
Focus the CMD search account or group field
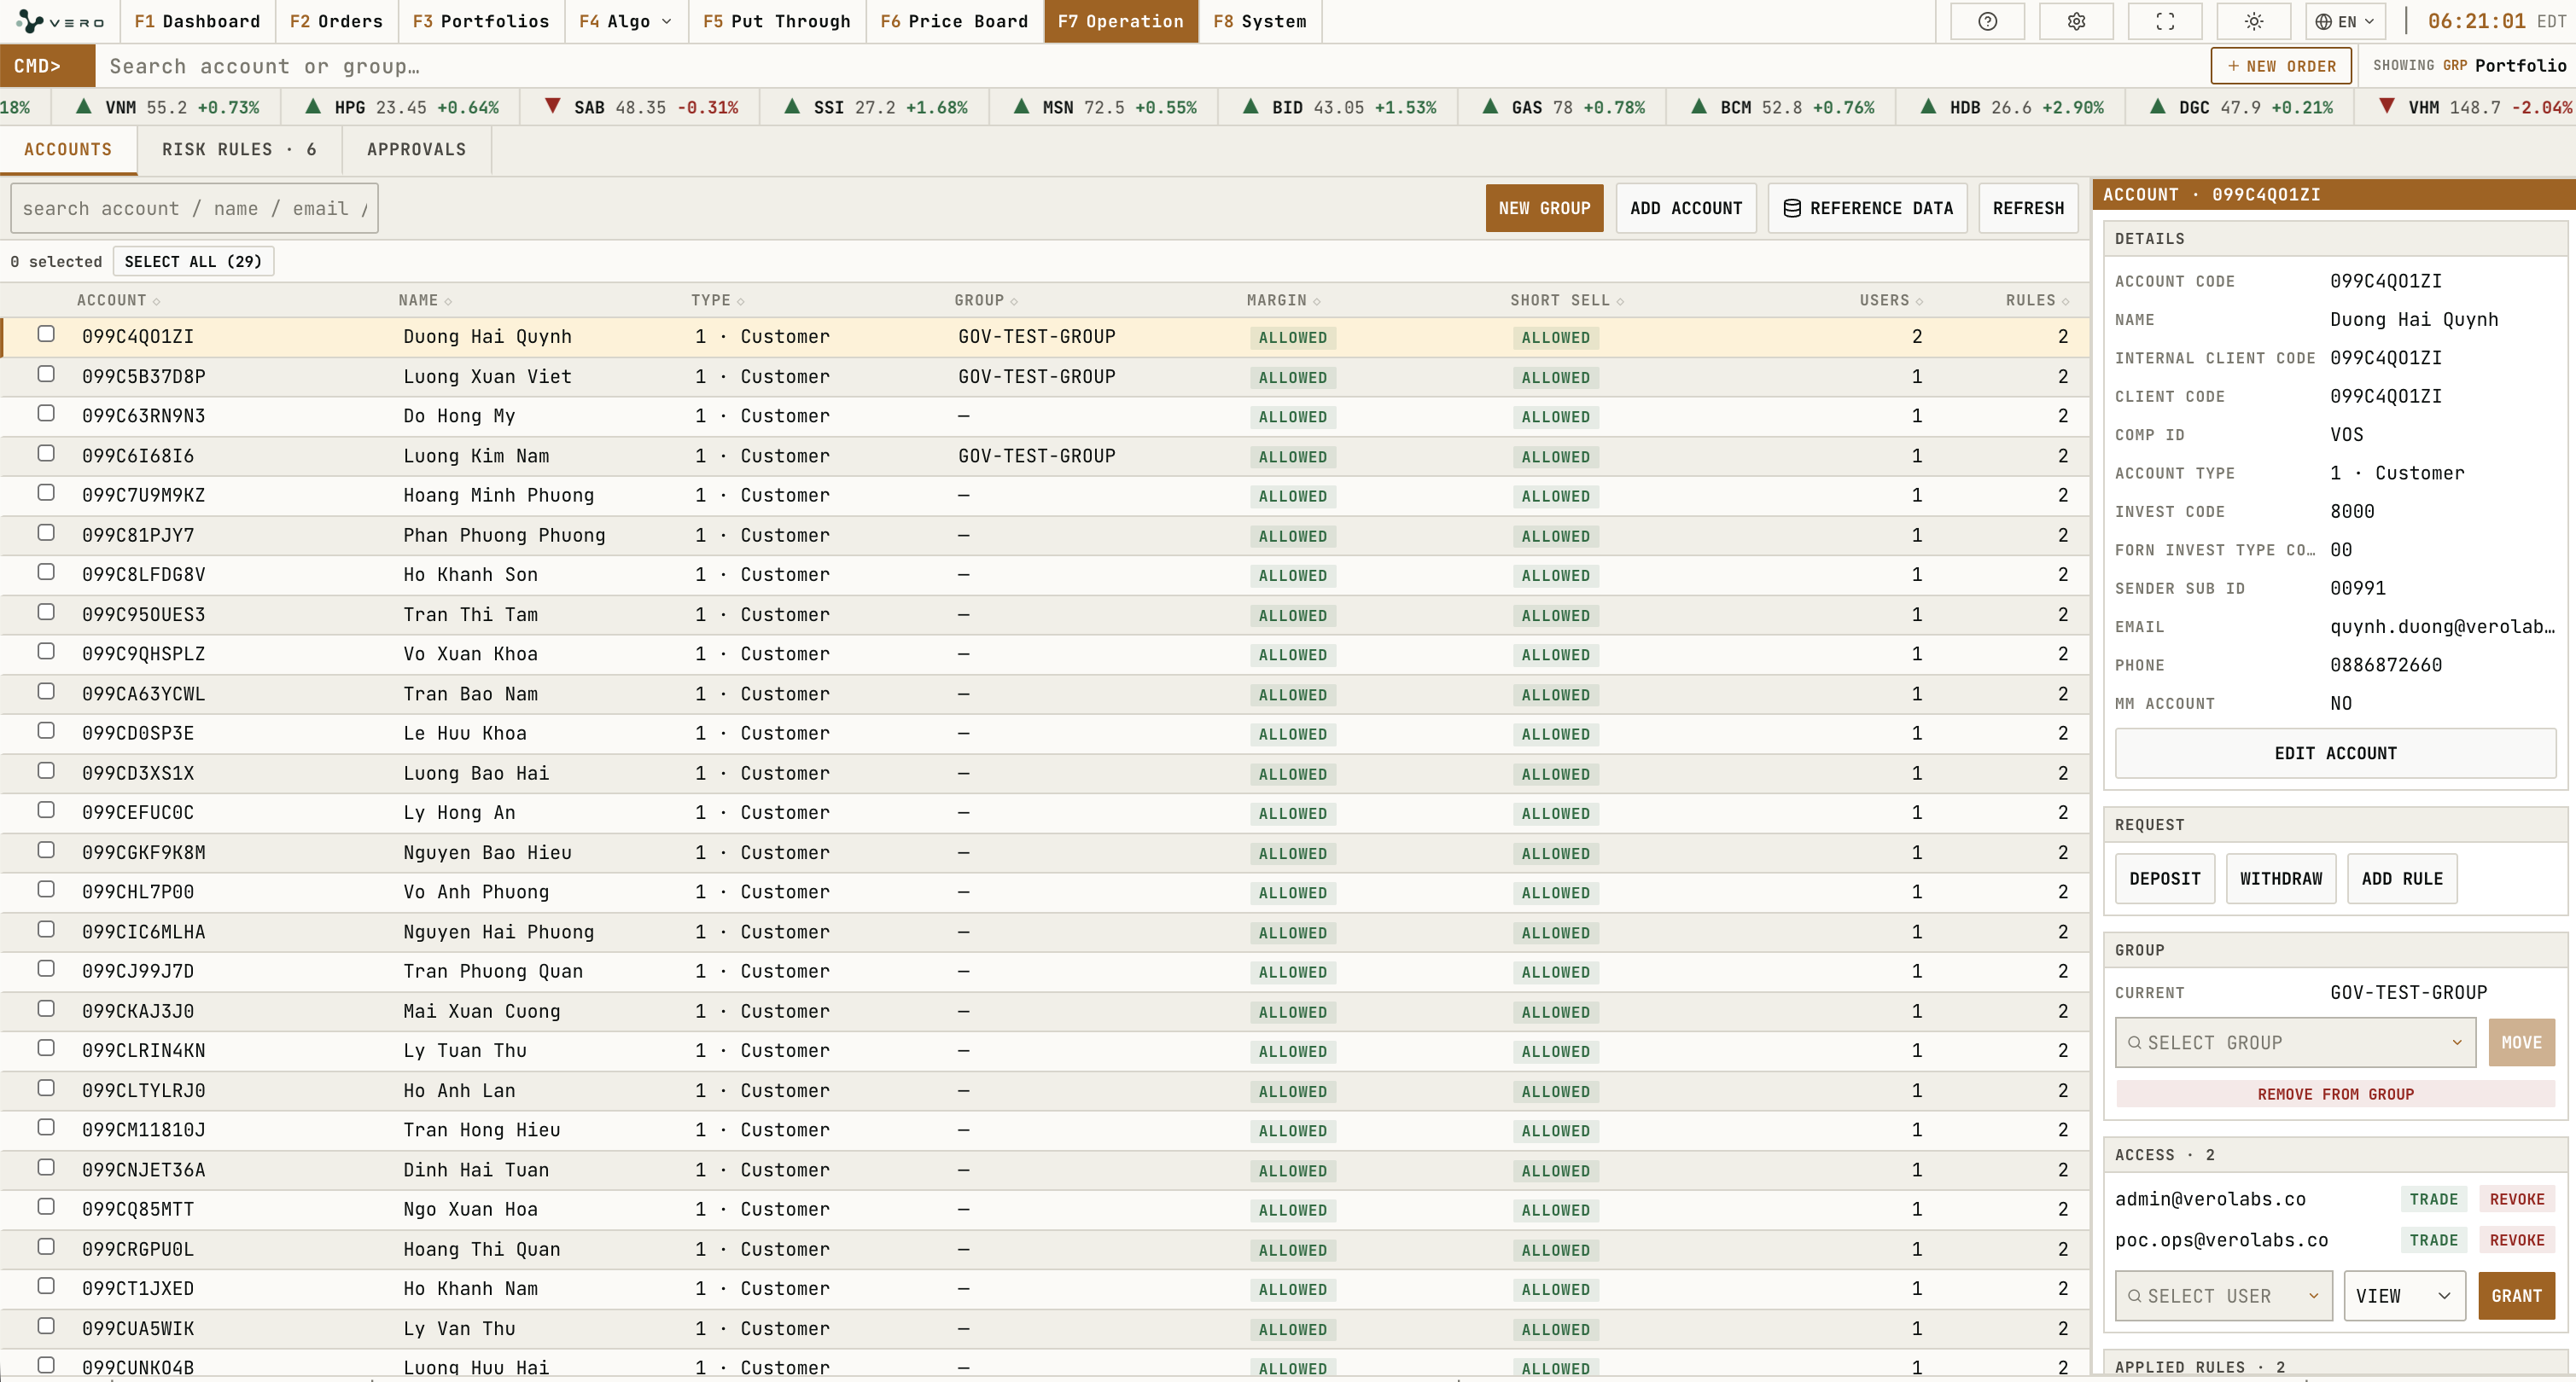click(x=1150, y=66)
